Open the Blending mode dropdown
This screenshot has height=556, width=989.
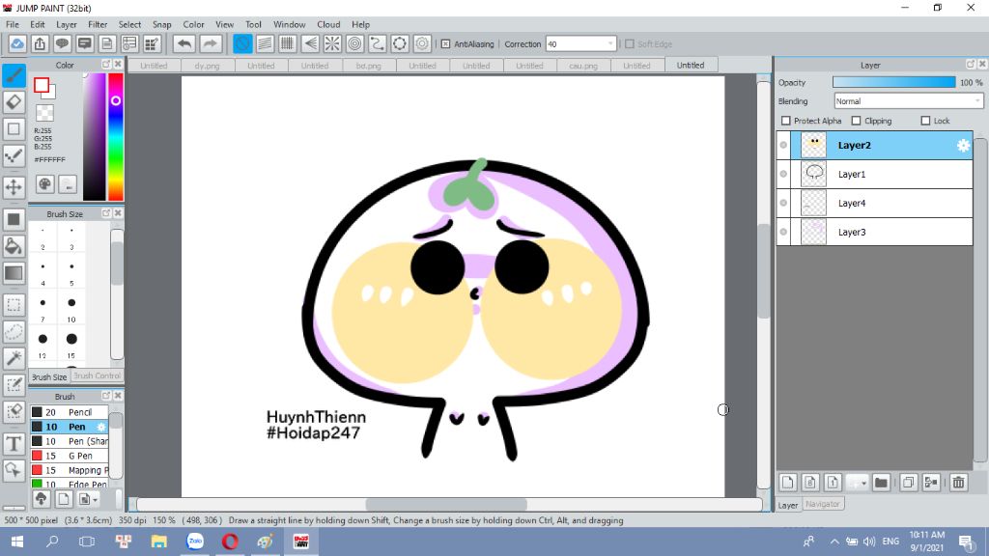click(977, 100)
